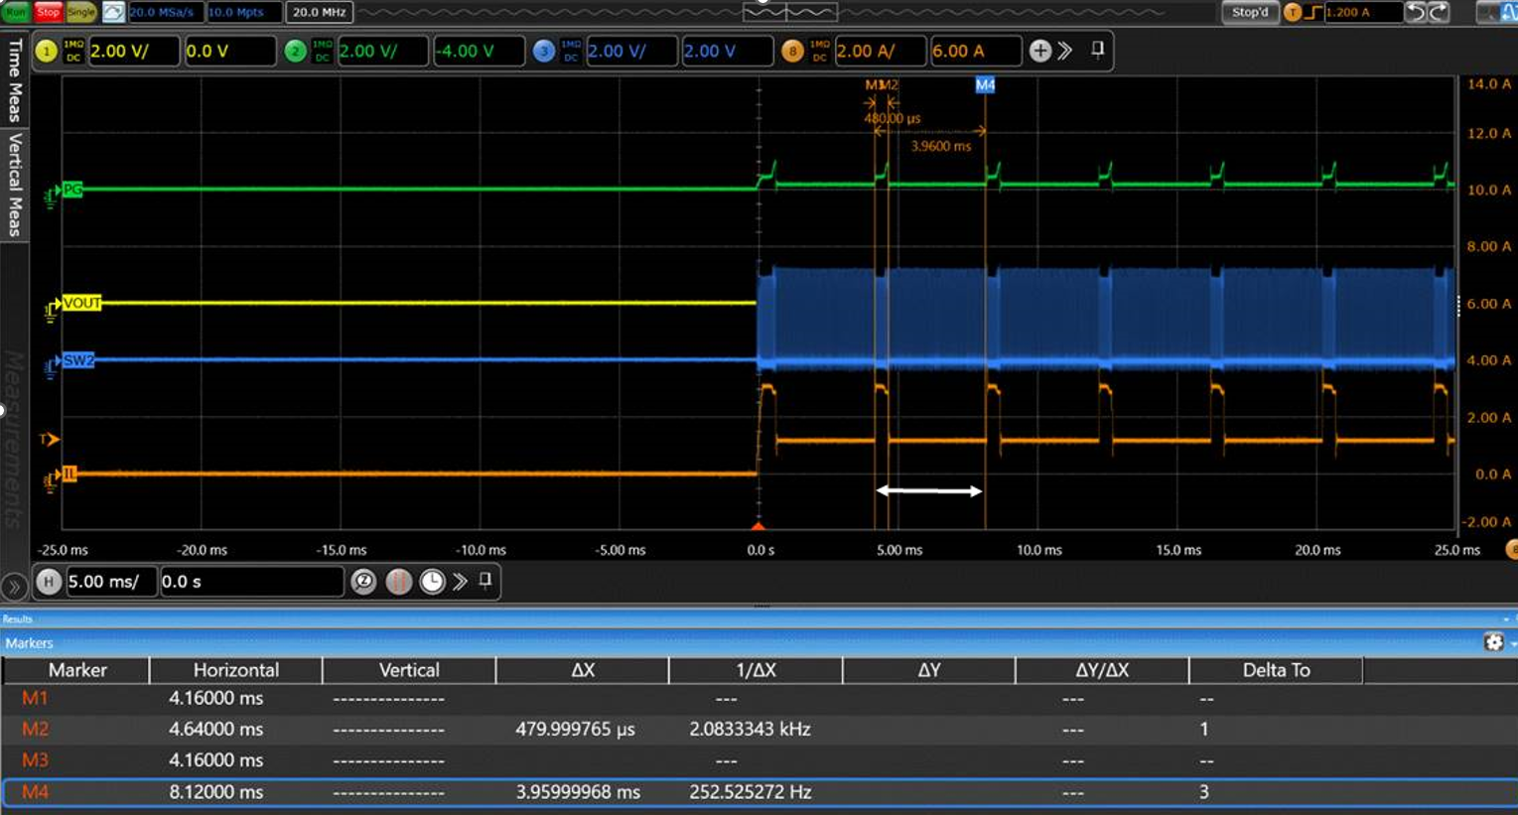Click the orange trigger level T marker
The height and width of the screenshot is (815, 1518).
click(49, 439)
